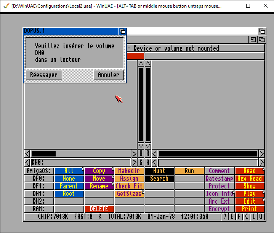The width and height of the screenshot is (274, 233).
Task: Click the Hunt button
Action: (159, 171)
